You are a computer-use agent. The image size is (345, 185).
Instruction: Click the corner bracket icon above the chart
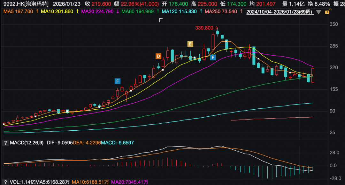point(161,20)
